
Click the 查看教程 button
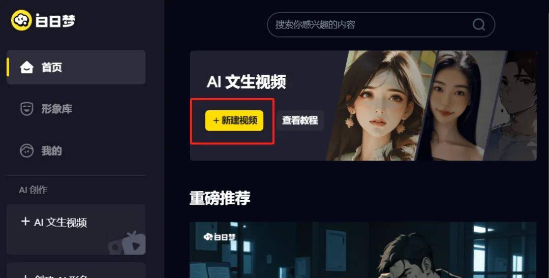coord(300,120)
